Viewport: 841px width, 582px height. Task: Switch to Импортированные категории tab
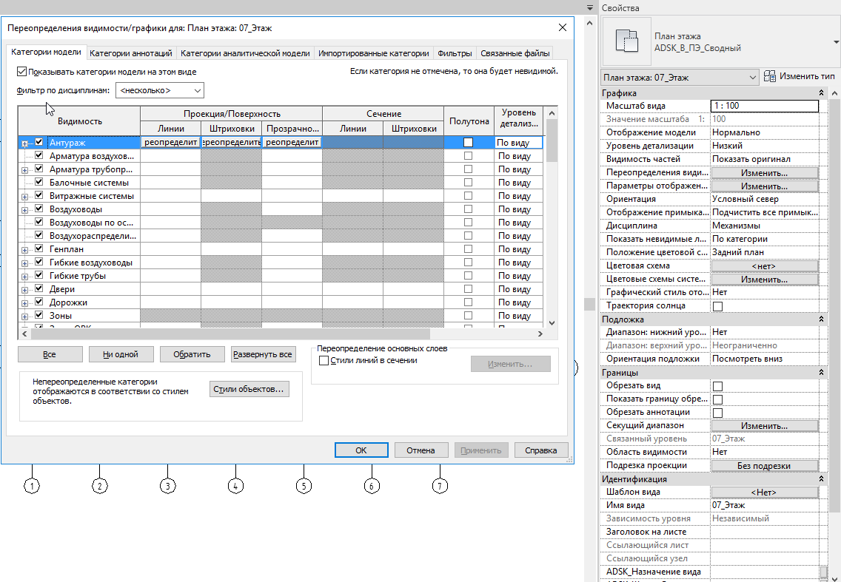click(373, 53)
